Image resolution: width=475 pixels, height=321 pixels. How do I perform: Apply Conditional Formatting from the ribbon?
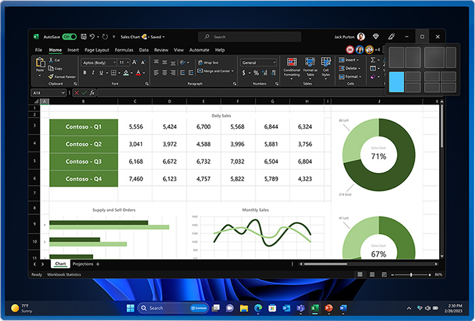click(x=292, y=69)
